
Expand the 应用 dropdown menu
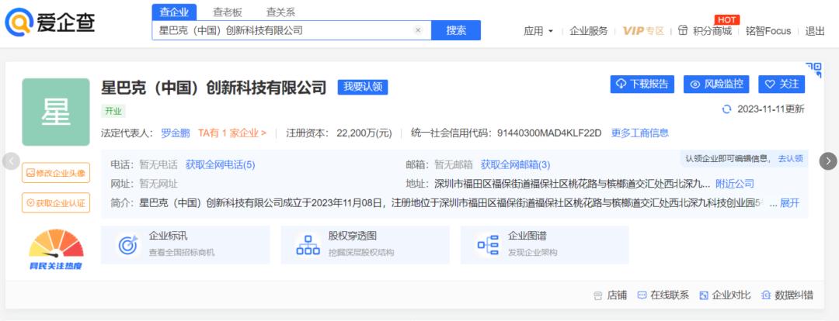tap(538, 31)
